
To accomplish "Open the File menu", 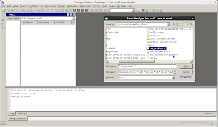I will 3,6.
